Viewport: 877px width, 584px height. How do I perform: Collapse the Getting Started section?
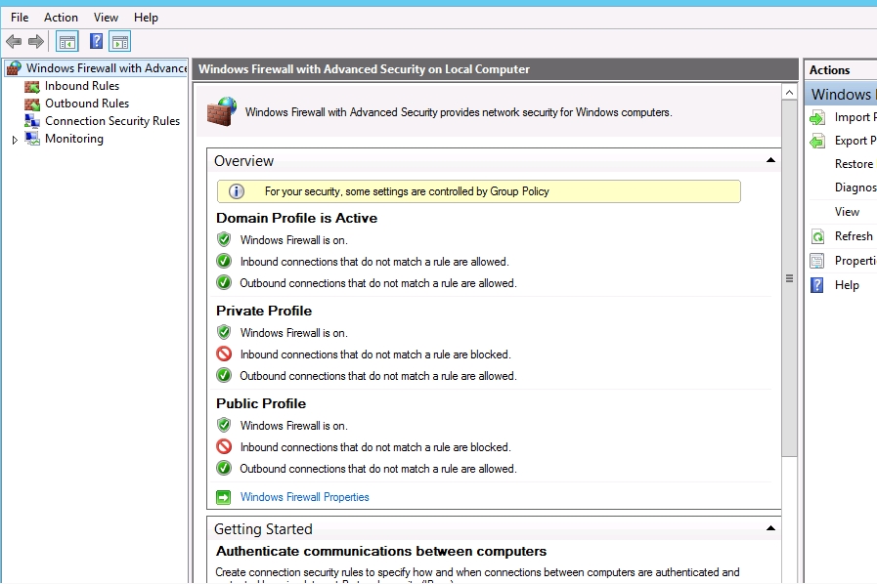770,529
